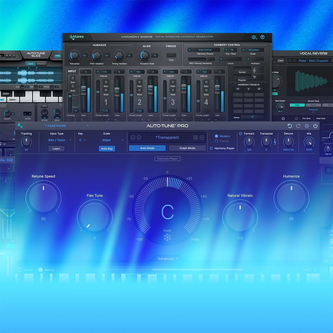Click the settings gear in Harmony Engine header
This screenshot has height=333, width=333.
point(254,37)
